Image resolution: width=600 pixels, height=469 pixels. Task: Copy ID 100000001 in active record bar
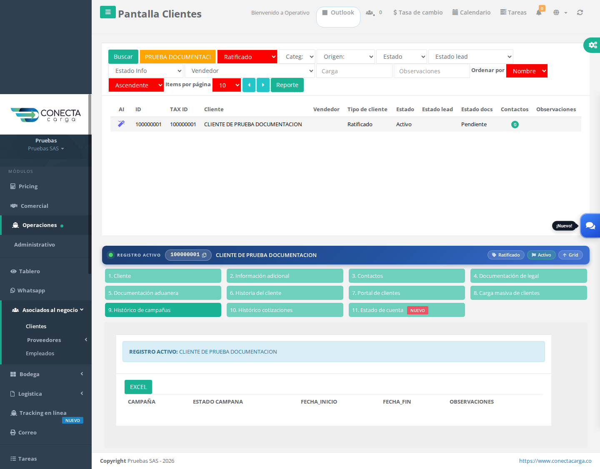[204, 255]
